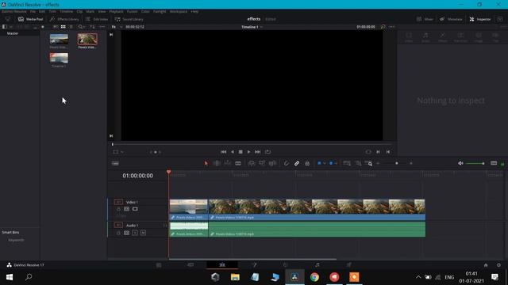Close the Inspector panel button
This screenshot has width=508, height=285.
click(479, 19)
